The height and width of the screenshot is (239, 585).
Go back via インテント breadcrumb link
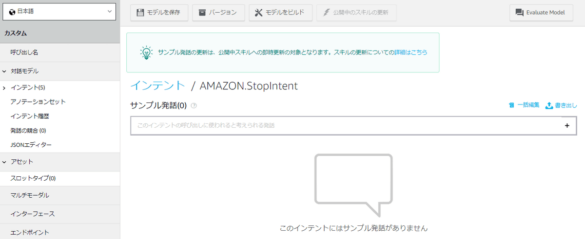click(158, 85)
